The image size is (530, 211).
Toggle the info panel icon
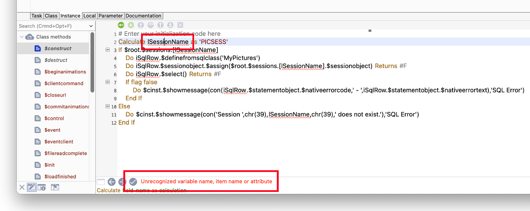[42, 187]
